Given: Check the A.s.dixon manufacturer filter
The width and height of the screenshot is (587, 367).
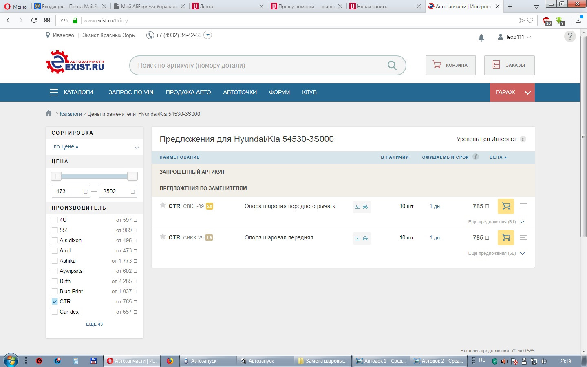Looking at the screenshot, I should [55, 240].
